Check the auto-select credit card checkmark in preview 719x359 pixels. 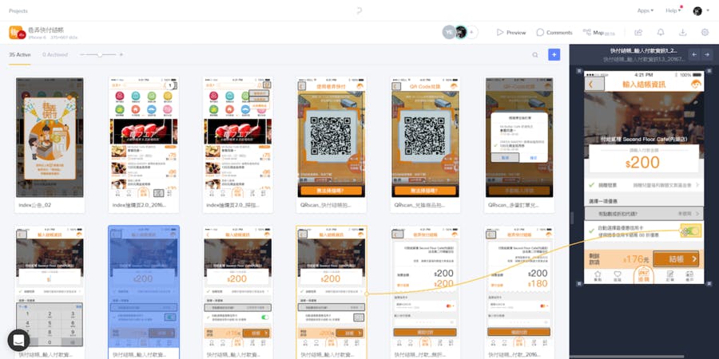point(592,231)
